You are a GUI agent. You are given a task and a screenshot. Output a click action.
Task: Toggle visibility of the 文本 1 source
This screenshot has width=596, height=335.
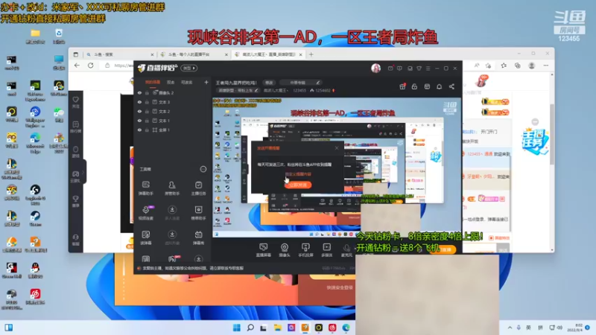pyautogui.click(x=139, y=121)
